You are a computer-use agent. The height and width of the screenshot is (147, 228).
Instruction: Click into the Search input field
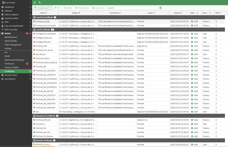coord(132,8)
